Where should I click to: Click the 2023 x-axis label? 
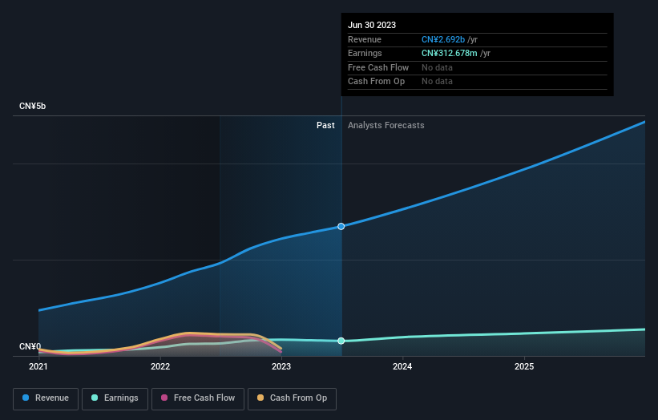point(281,367)
